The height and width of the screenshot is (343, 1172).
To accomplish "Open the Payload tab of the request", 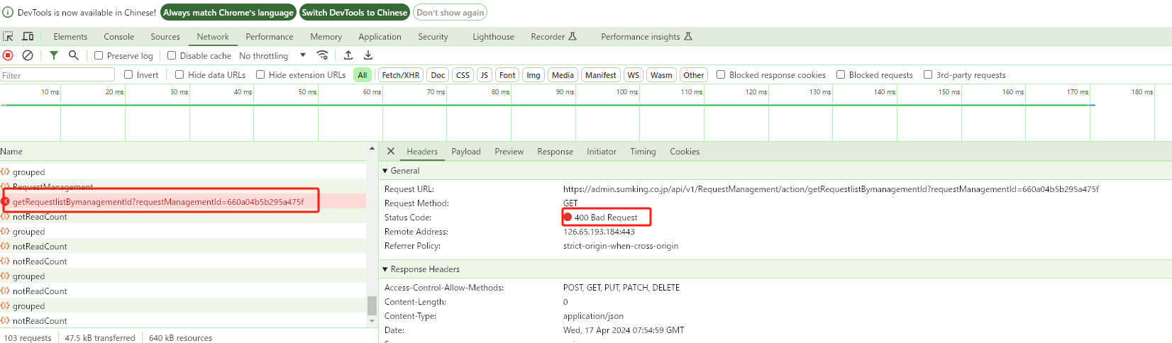I will point(466,152).
